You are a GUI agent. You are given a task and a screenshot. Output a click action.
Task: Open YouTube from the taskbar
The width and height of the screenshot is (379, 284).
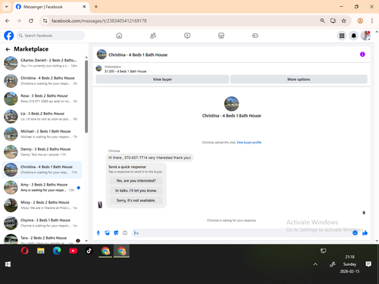[73, 251]
